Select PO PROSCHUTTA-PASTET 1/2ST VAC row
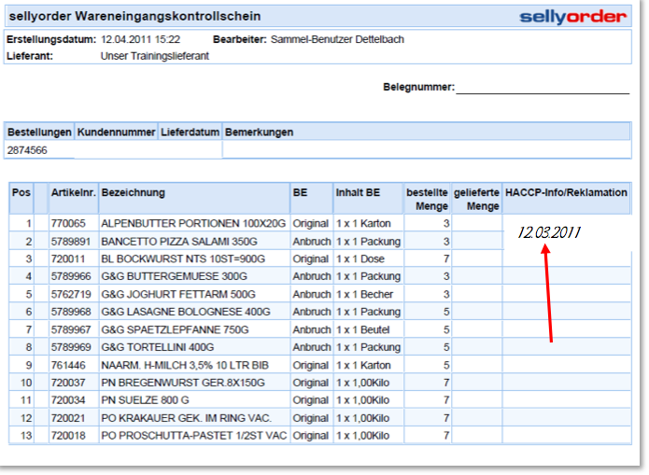Screen dimensions: 649x475 [192, 436]
